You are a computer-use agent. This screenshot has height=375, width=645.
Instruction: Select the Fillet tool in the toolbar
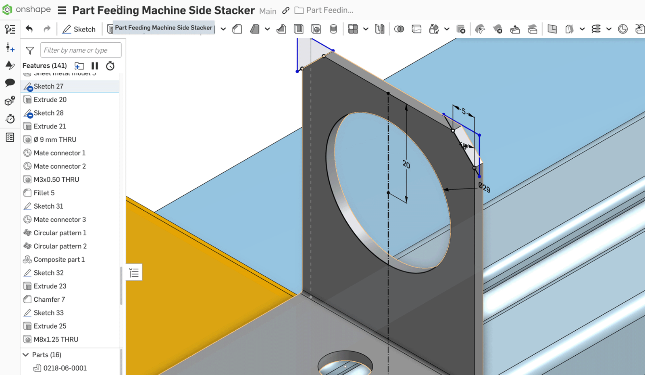237,29
